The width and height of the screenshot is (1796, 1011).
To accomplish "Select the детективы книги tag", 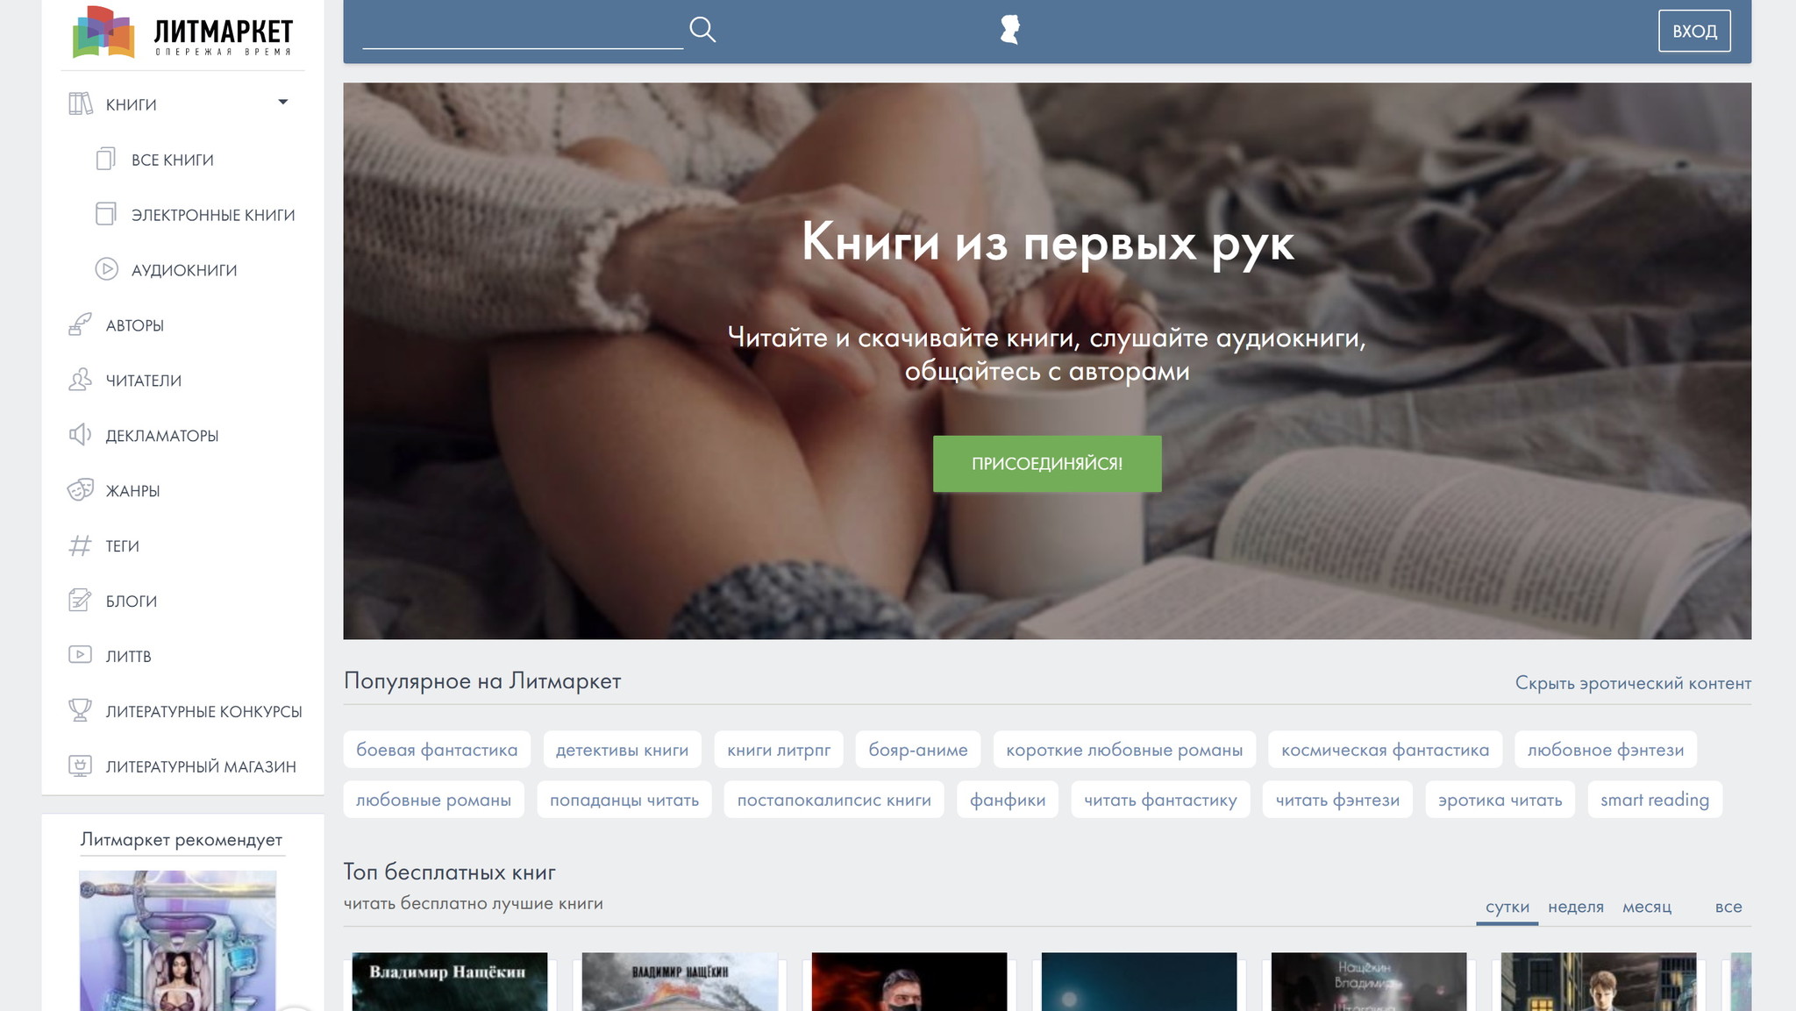I will point(622,750).
